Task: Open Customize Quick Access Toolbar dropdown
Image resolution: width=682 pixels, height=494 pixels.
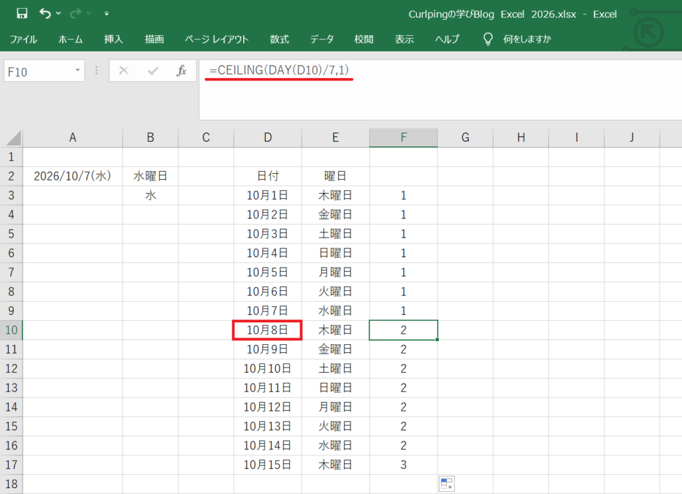Action: [107, 14]
